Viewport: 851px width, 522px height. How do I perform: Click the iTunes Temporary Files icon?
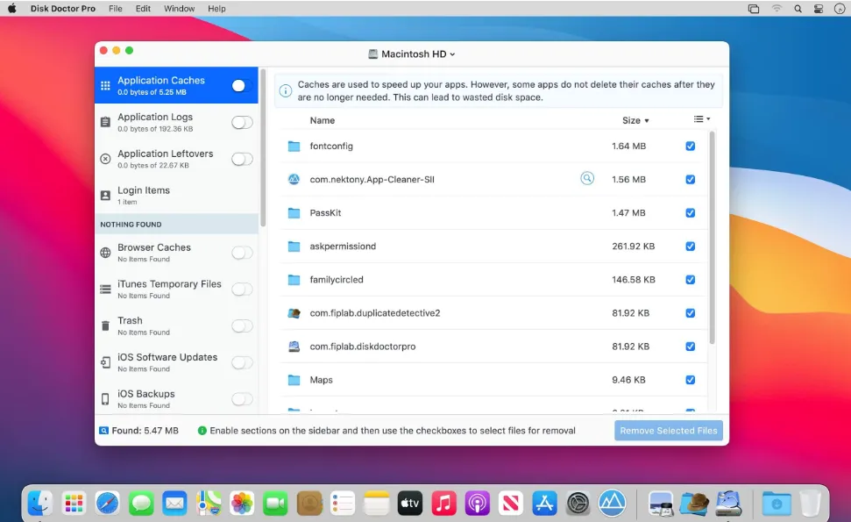105,289
